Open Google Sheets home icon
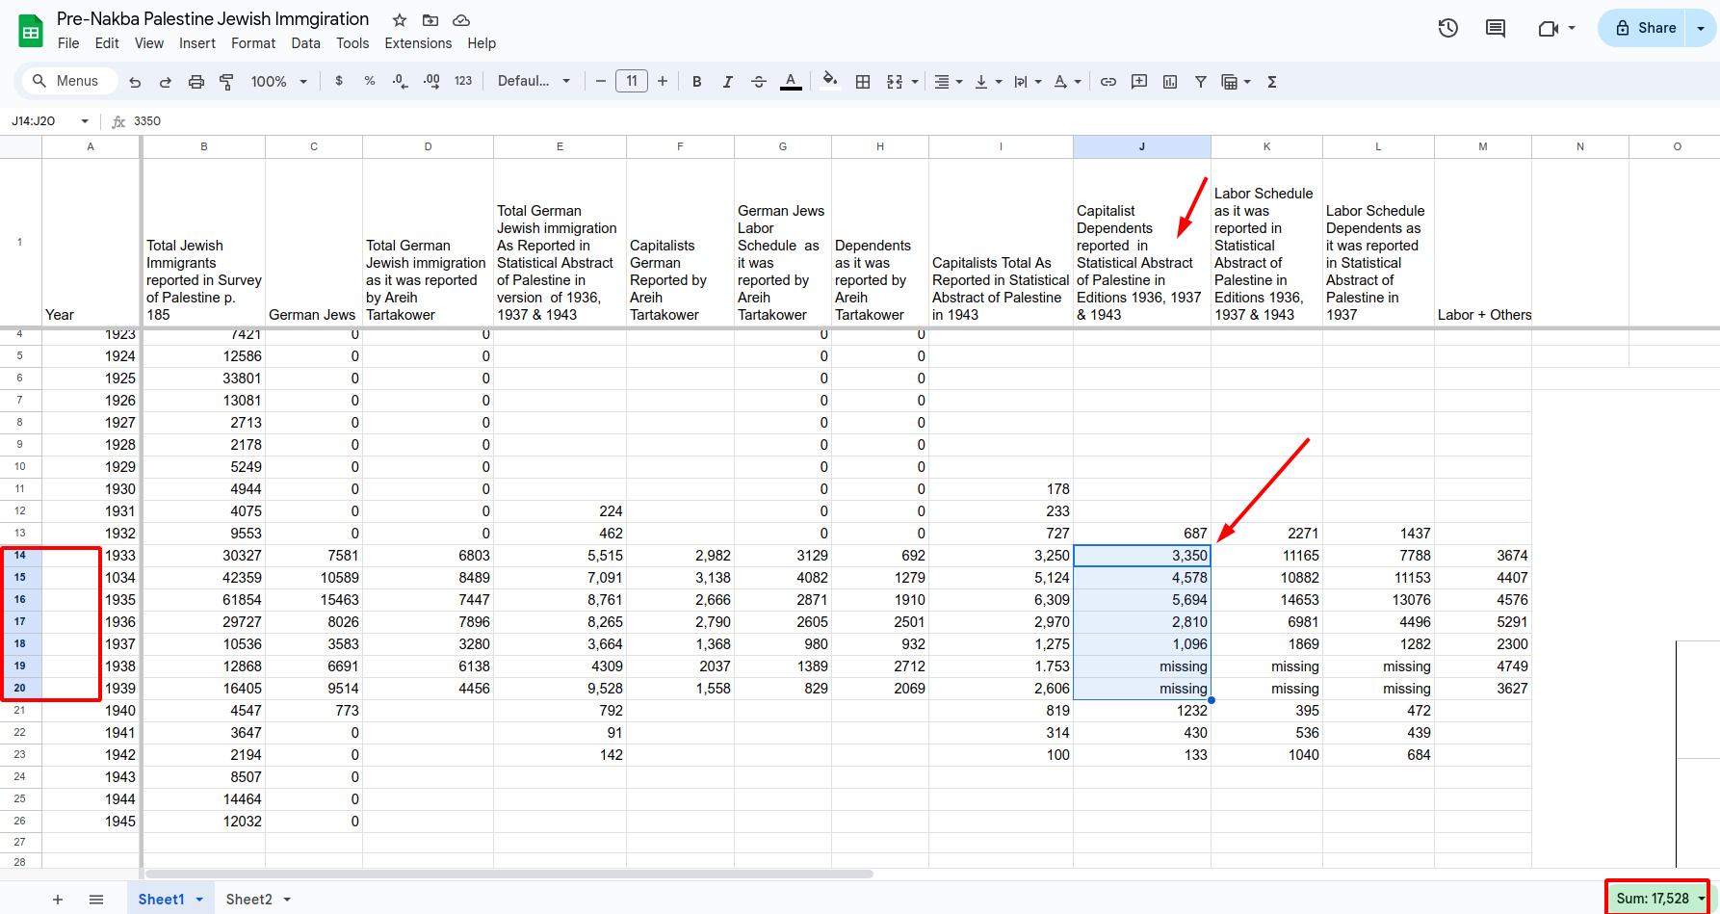The image size is (1720, 914). click(x=31, y=31)
